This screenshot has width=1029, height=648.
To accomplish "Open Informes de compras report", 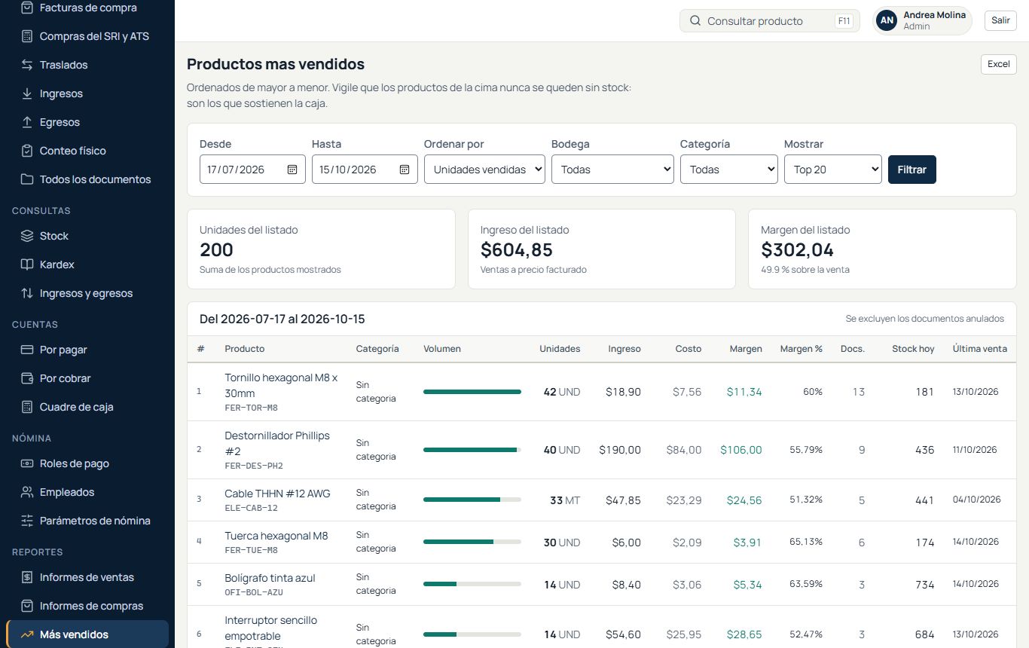I will 87,606.
